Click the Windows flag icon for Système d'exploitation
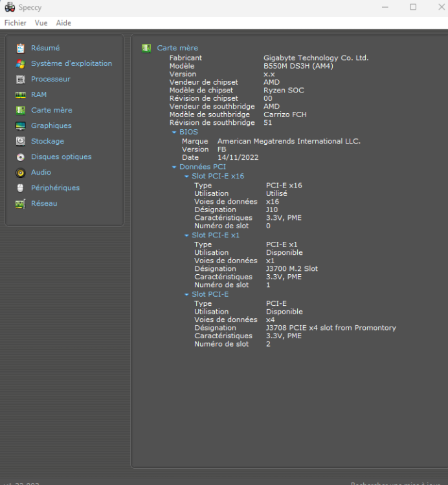The width and height of the screenshot is (448, 485). (21, 64)
